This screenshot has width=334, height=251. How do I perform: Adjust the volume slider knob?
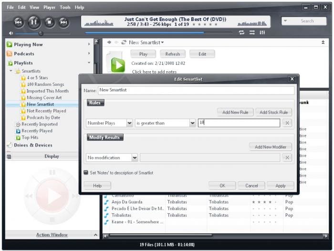[41, 33]
